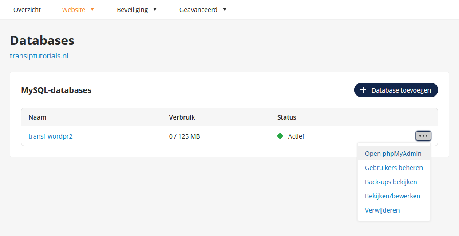Screen dimensions: 459x236
Task: Click the MySQL-databases heading
Action: (56, 90)
